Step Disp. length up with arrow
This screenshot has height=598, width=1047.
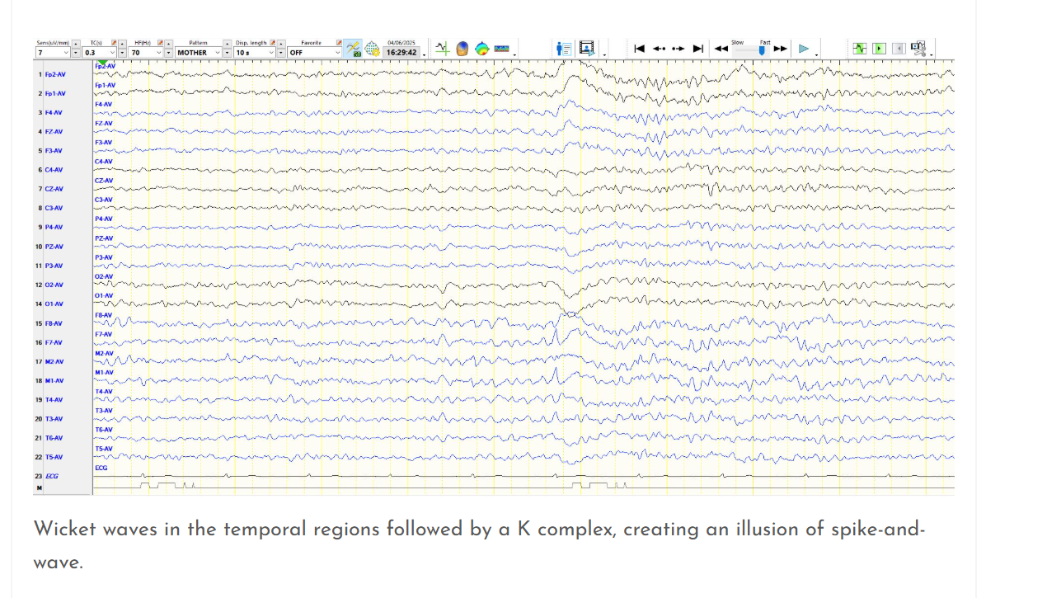(281, 43)
